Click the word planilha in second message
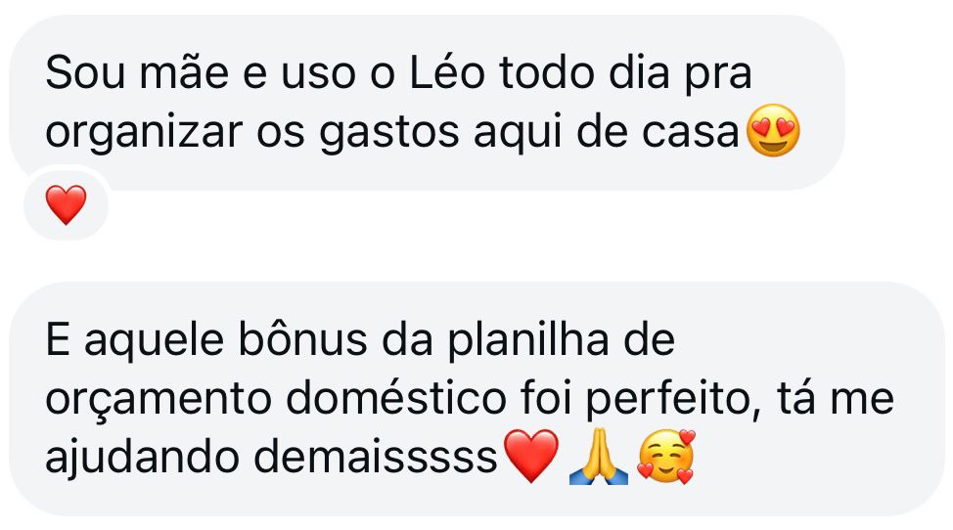This screenshot has width=953, height=530. click(528, 342)
